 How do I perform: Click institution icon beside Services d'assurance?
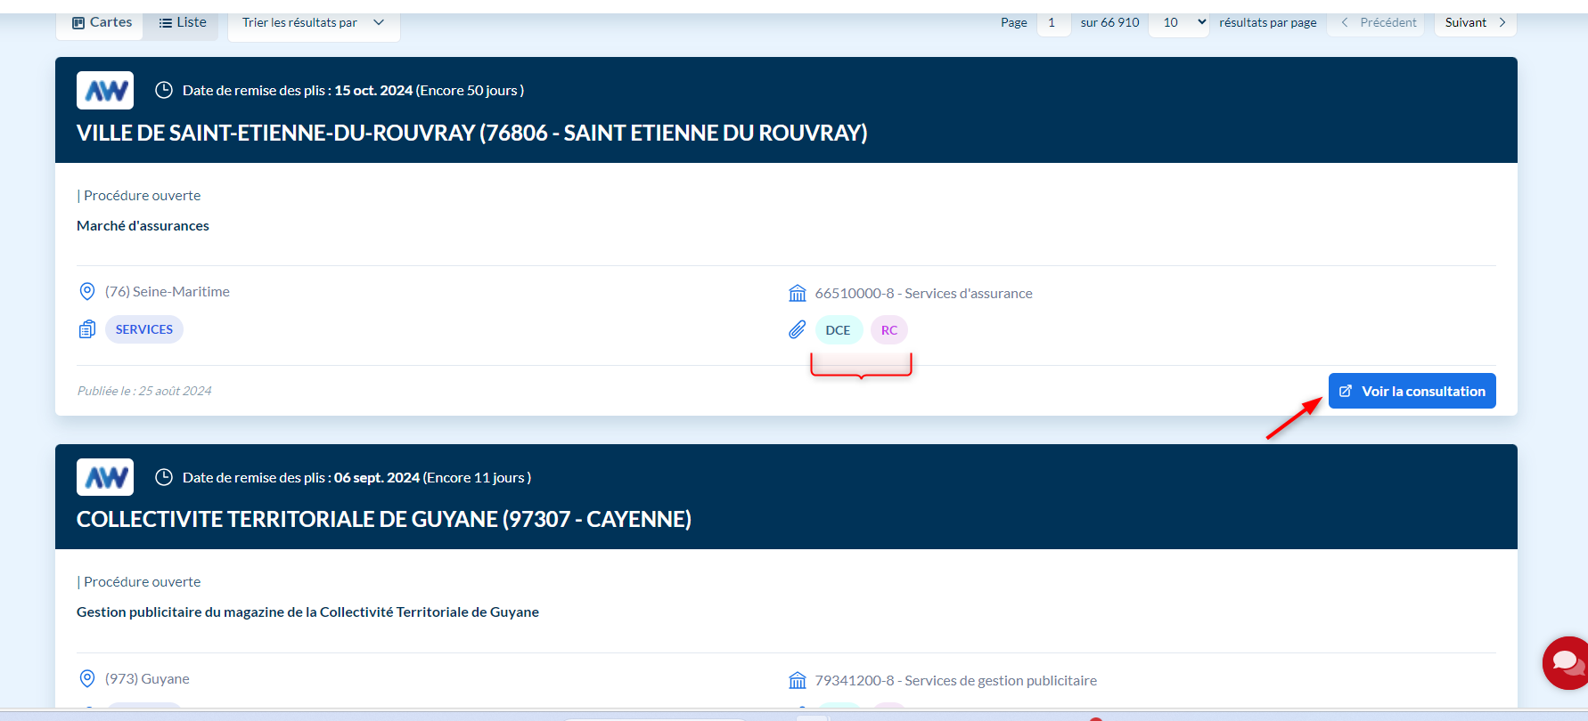click(x=797, y=294)
